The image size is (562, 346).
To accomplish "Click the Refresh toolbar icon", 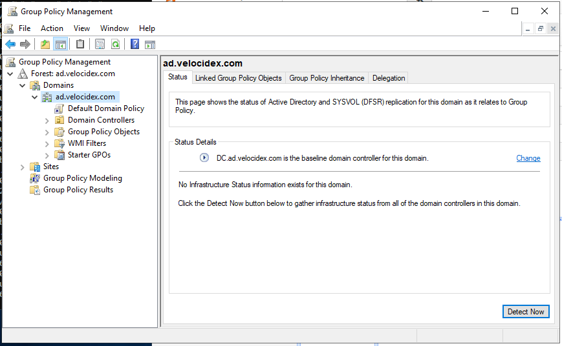I will tap(115, 45).
